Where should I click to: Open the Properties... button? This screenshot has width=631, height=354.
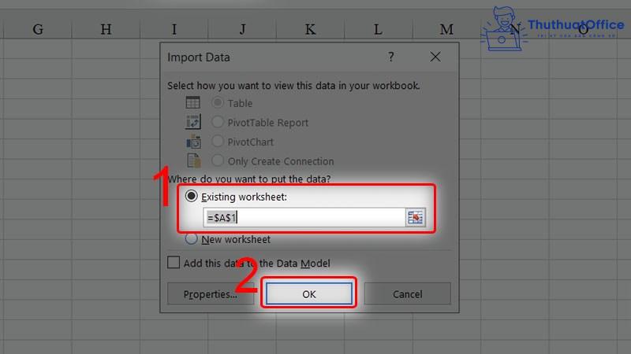[x=211, y=293]
